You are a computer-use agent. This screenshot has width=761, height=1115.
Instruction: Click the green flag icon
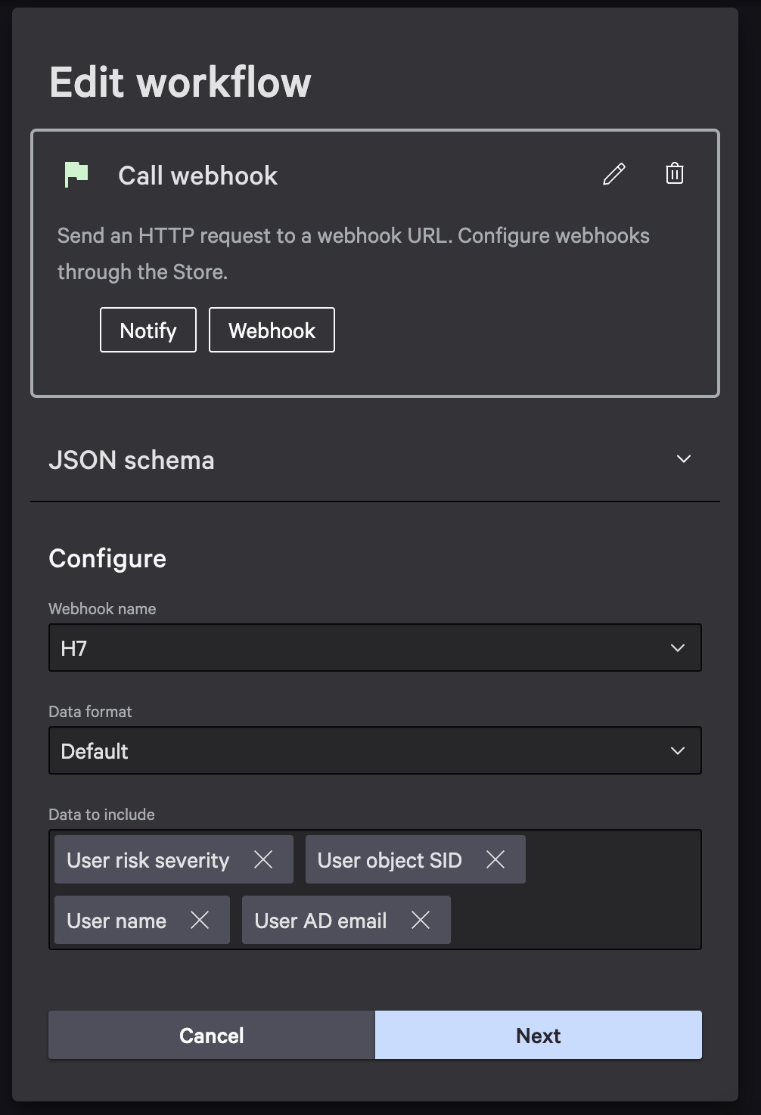point(75,173)
